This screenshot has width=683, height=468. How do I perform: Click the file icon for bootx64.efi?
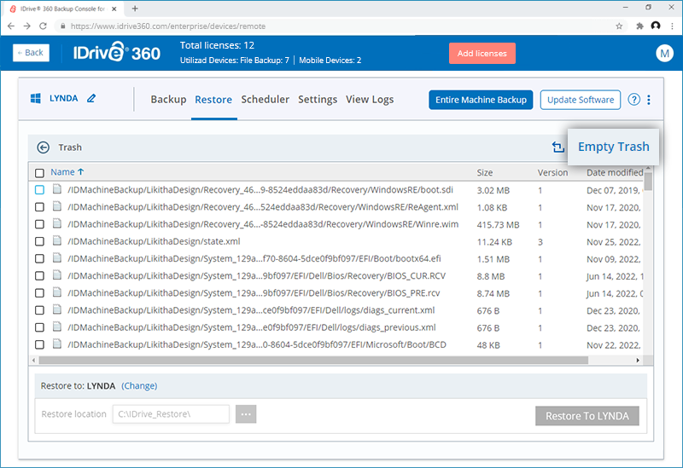click(x=57, y=258)
